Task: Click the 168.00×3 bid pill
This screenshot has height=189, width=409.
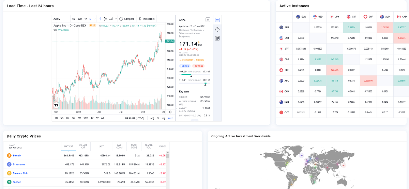Action: 185,66
